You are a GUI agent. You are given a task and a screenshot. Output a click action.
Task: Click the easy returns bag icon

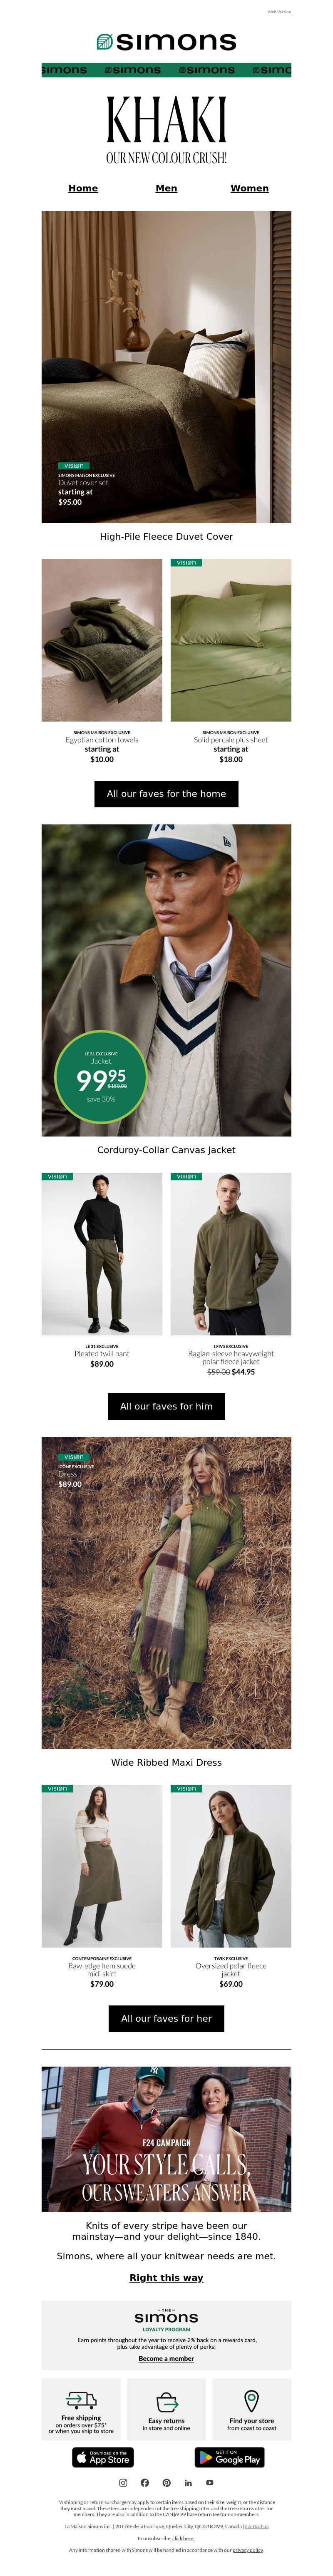coord(167,2402)
